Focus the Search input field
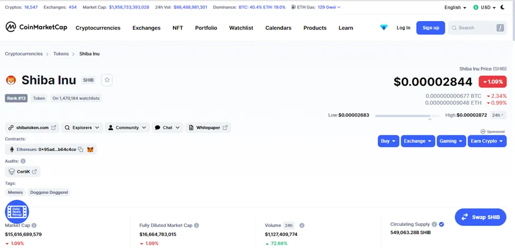Screen dimensions: 515x248 tap(477, 28)
